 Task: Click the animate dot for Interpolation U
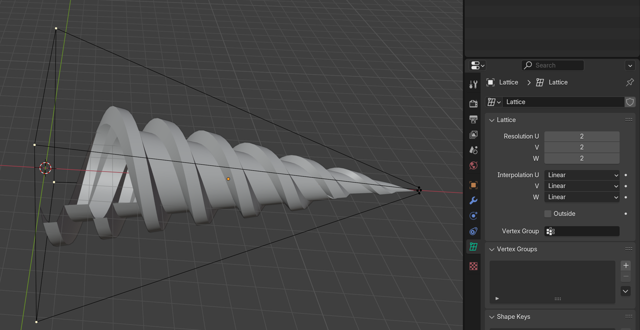(x=626, y=175)
